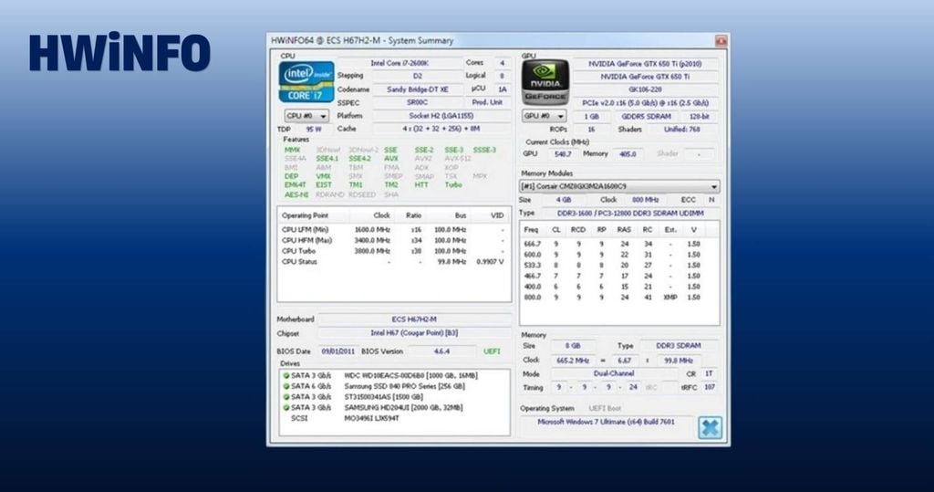This screenshot has height=492, width=934.
Task: Click the green UEFI indicator
Action: [x=492, y=351]
